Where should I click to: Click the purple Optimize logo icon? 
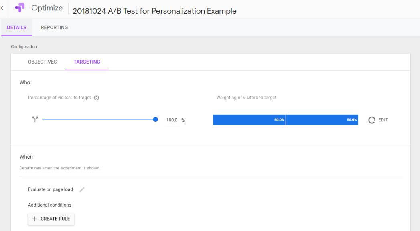20,8
